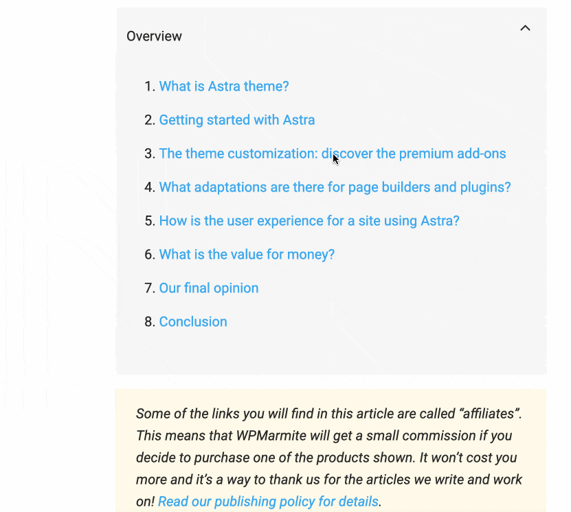Image resolution: width=571 pixels, height=512 pixels.
Task: Select the last Overview list entry
Action: click(192, 321)
